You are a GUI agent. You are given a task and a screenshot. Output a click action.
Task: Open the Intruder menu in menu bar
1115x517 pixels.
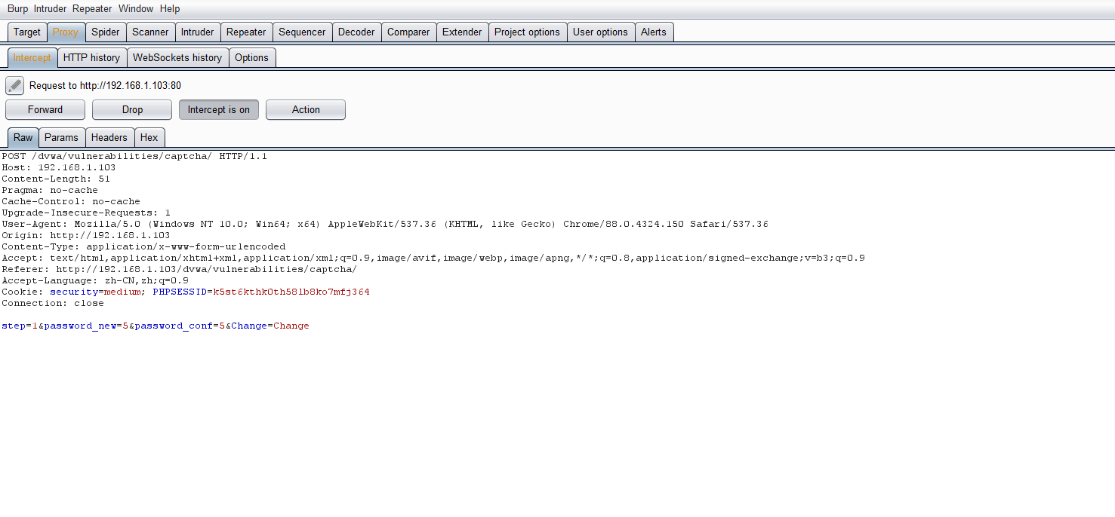click(50, 9)
